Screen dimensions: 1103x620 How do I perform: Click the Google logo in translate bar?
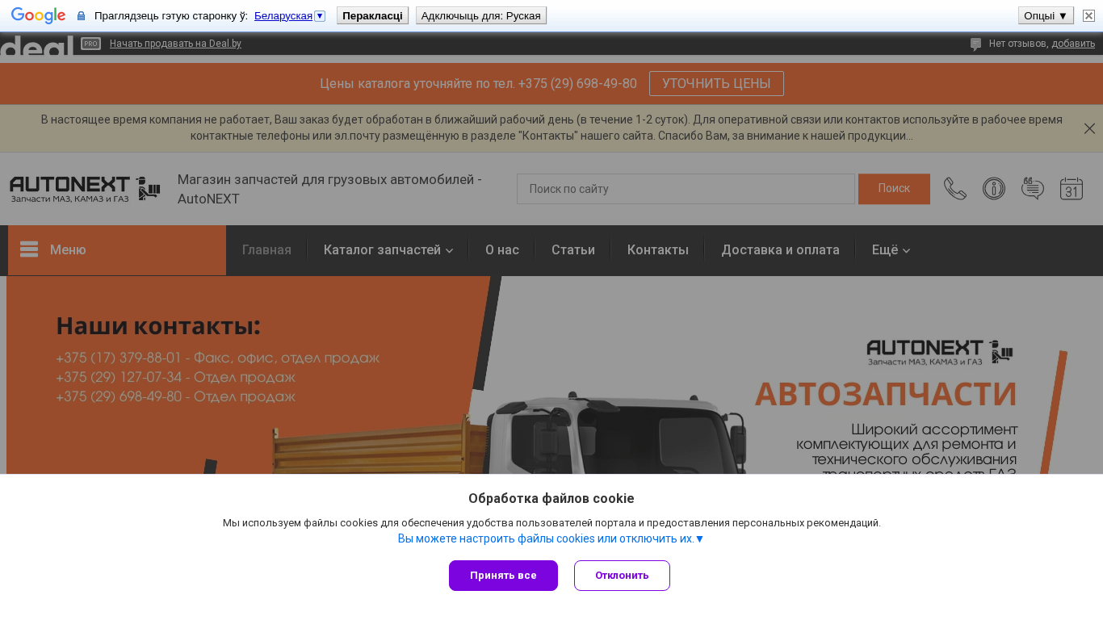pyautogui.click(x=38, y=15)
